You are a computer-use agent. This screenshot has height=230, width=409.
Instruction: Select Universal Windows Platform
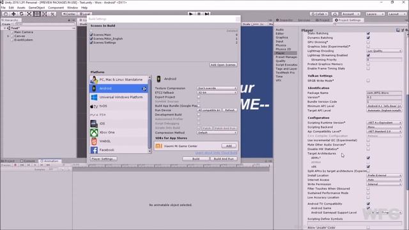[x=119, y=97]
